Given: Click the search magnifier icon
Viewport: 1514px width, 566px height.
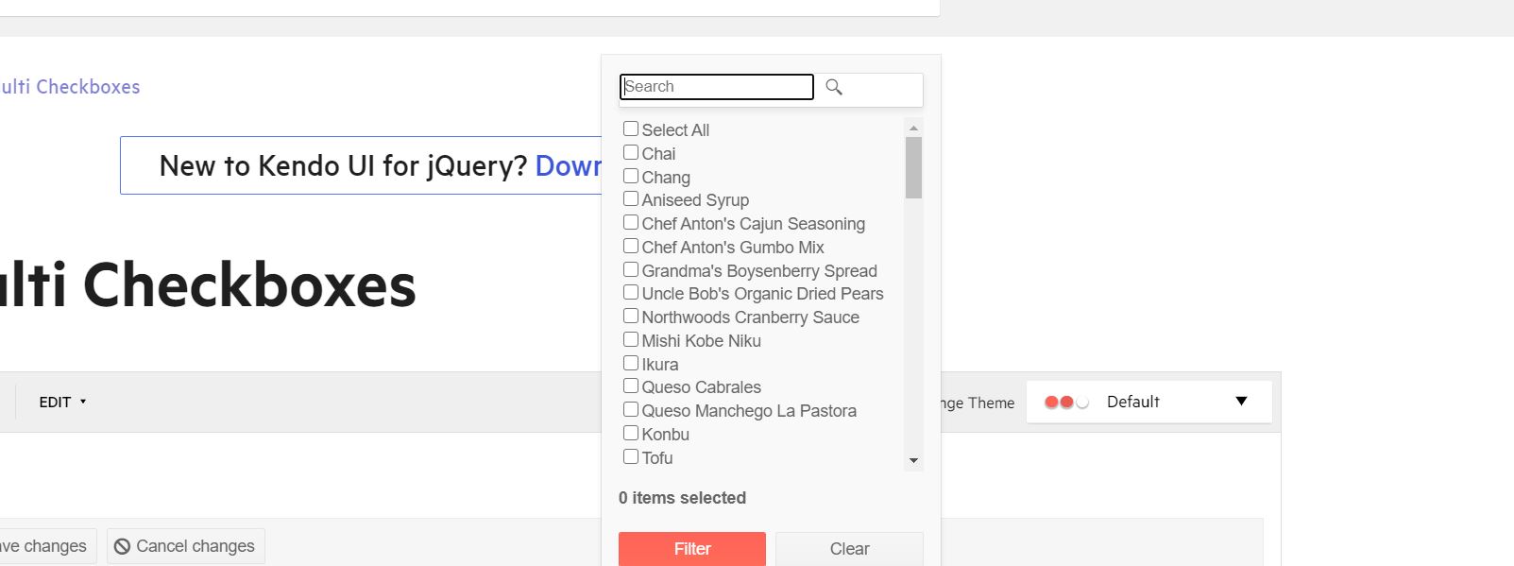Looking at the screenshot, I should click(834, 87).
